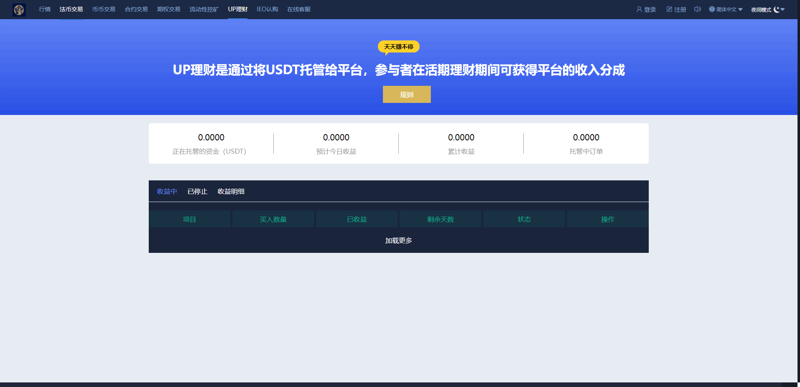Click the site logo icon
800x387 pixels.
[x=19, y=10]
